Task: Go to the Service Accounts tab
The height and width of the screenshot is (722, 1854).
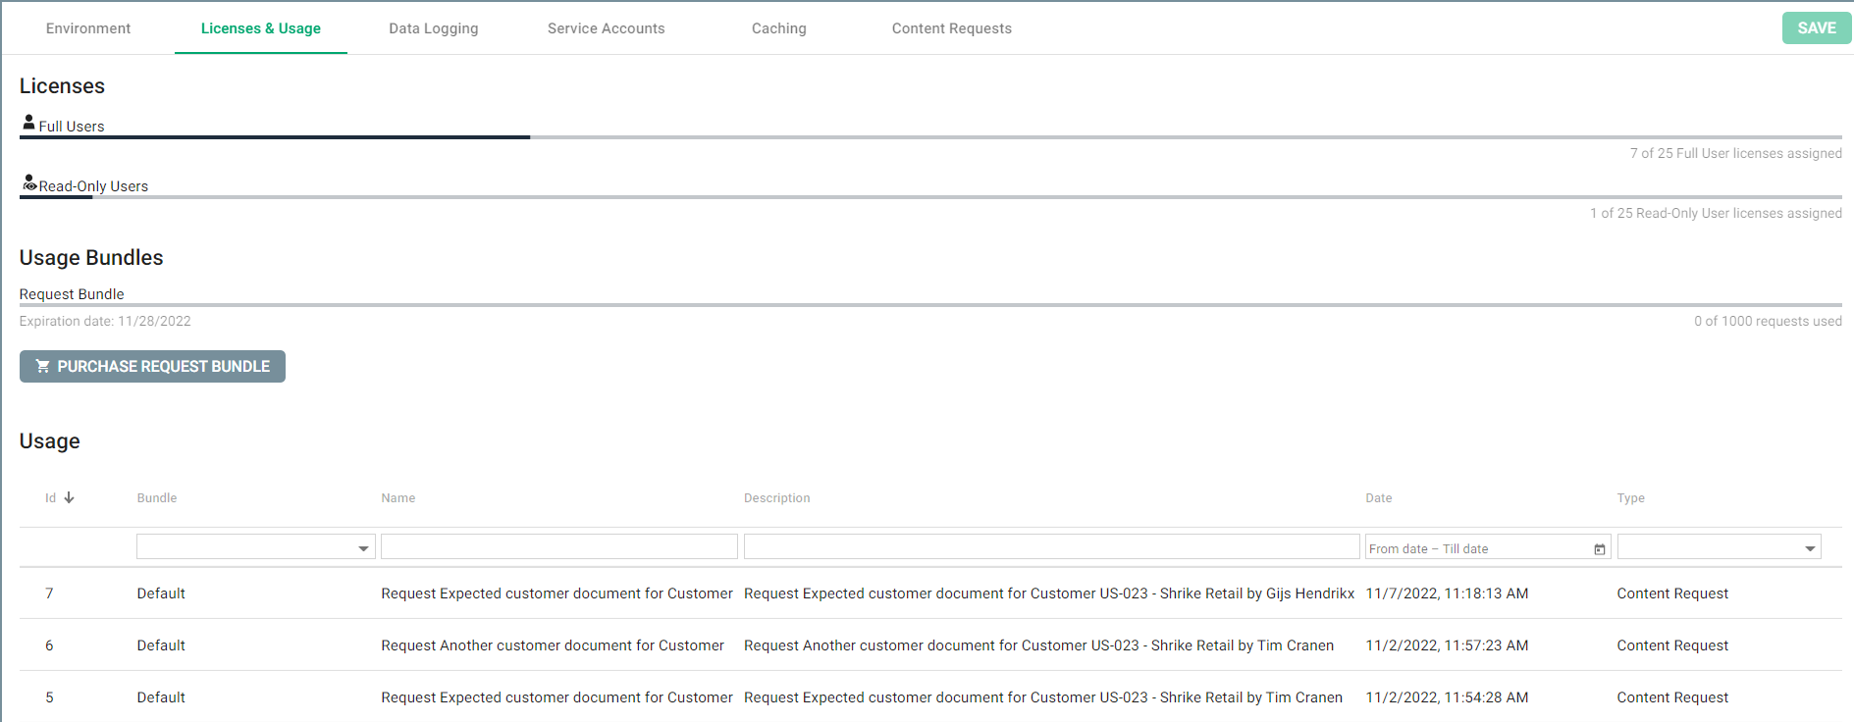Action: [x=606, y=28]
